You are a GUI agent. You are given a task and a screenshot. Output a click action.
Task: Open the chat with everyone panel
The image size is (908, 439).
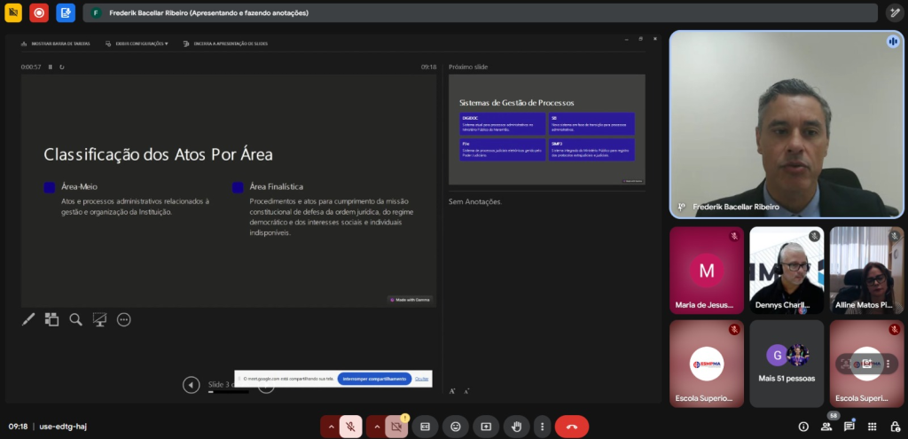(x=849, y=427)
